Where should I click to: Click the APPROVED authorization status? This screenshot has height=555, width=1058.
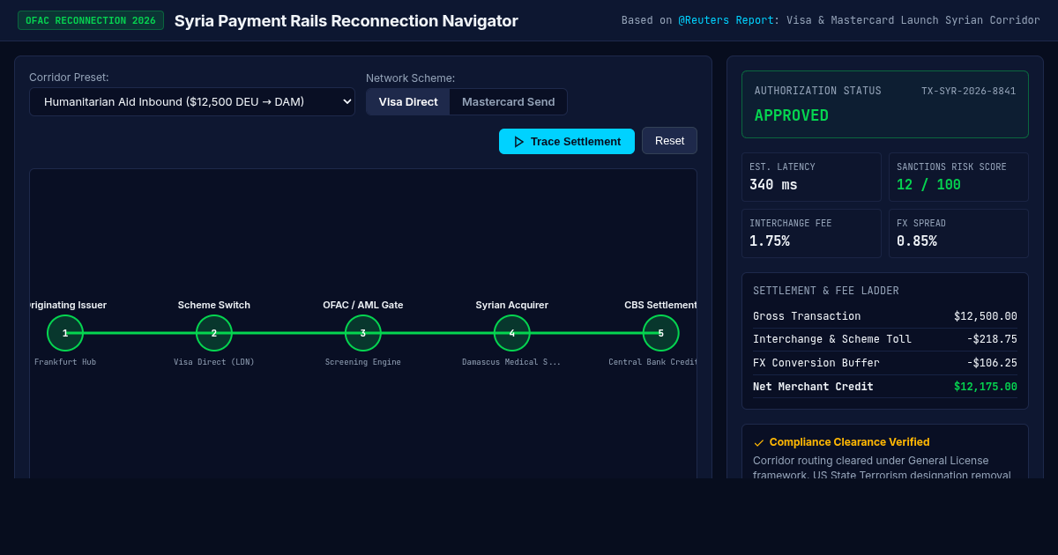pos(792,115)
